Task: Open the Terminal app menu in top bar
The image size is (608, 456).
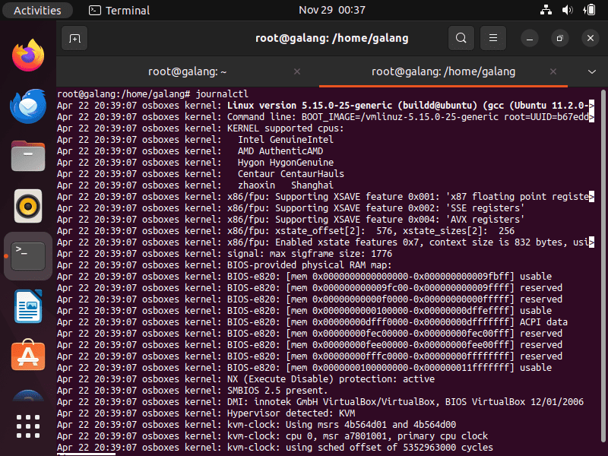Action: (x=119, y=10)
